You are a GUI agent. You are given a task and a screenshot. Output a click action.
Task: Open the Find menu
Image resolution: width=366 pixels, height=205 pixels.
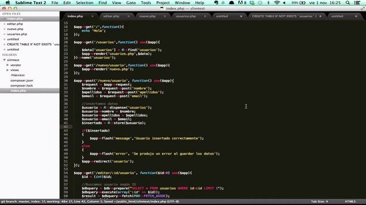point(103,3)
